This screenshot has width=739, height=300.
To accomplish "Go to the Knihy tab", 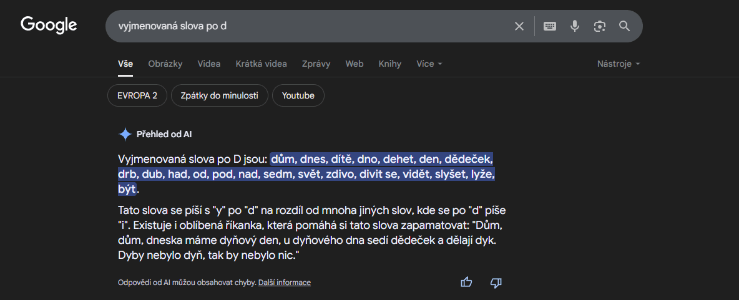I will pos(389,64).
